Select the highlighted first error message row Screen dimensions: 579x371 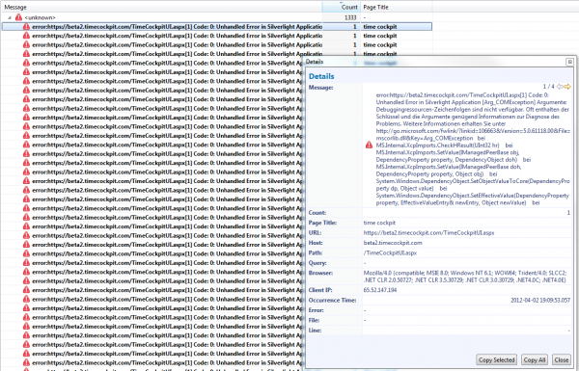pos(217,27)
